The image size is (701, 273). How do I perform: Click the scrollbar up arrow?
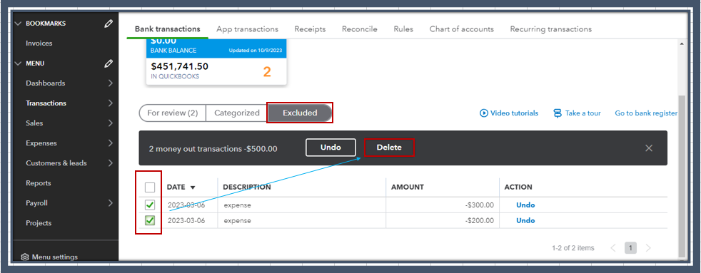681,43
